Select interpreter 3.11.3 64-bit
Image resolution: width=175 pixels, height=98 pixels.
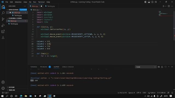tap(161, 93)
